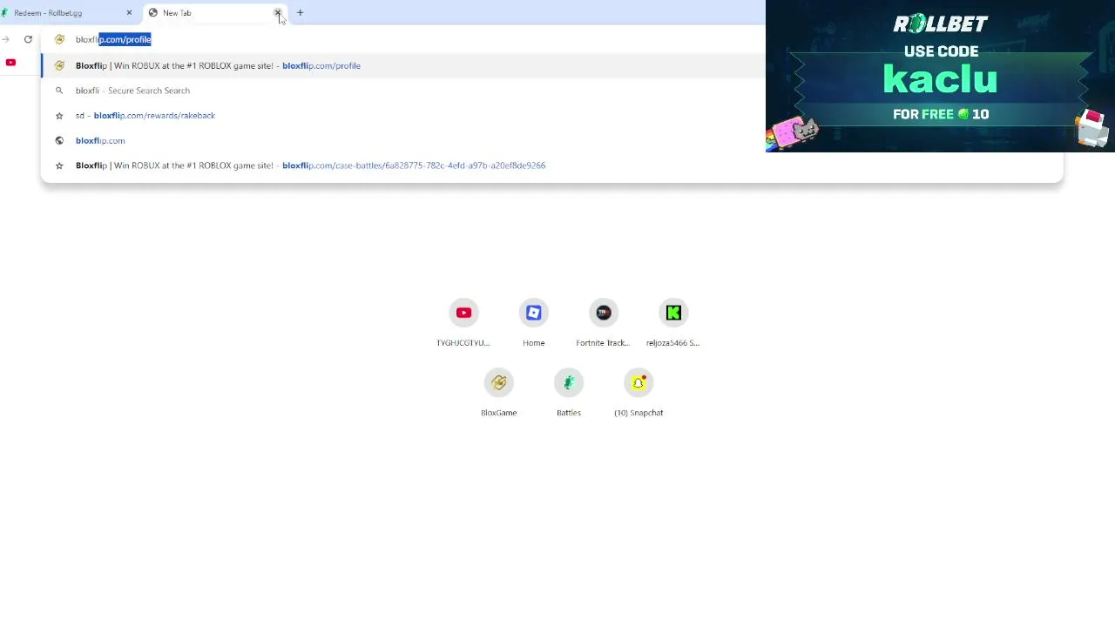The height and width of the screenshot is (627, 1115).
Task: Click the USE CODE text in overlay
Action: pos(941,51)
